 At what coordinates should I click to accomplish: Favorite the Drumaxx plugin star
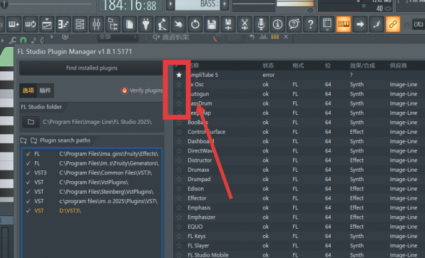coord(179,170)
